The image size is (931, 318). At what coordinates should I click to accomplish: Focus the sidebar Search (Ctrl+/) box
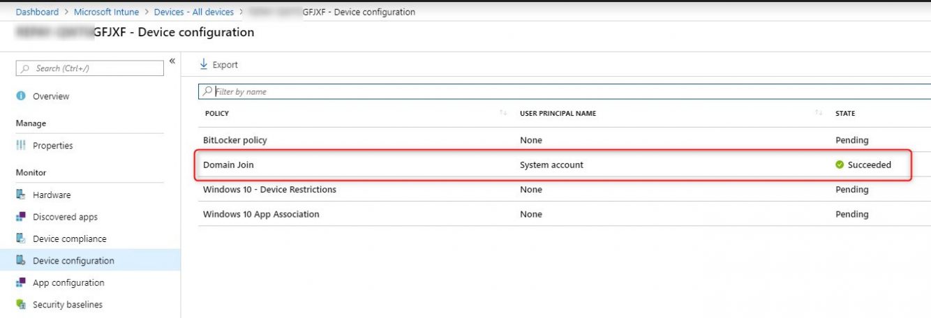pyautogui.click(x=90, y=68)
